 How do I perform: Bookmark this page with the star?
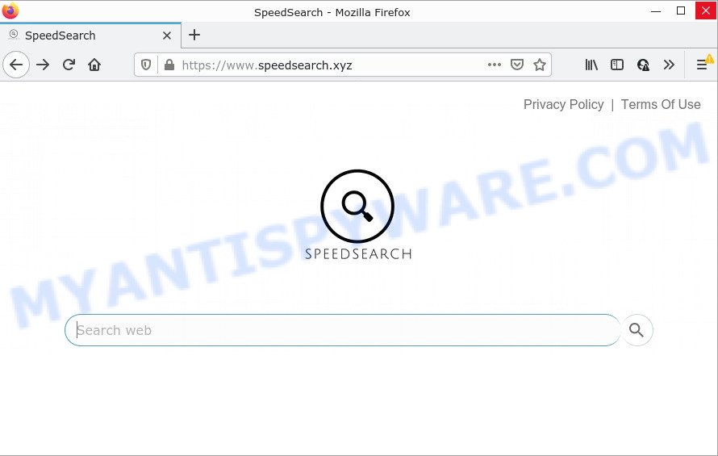(540, 65)
